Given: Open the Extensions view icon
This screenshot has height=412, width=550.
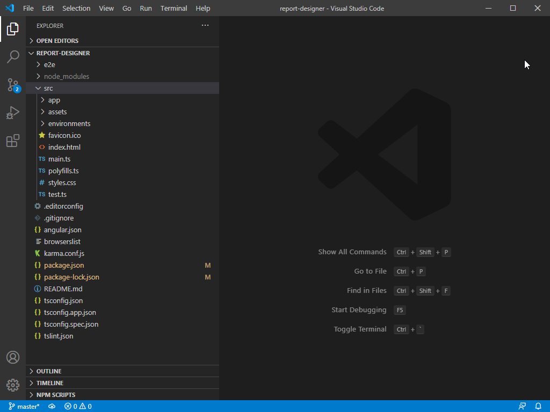Looking at the screenshot, I should pos(13,141).
